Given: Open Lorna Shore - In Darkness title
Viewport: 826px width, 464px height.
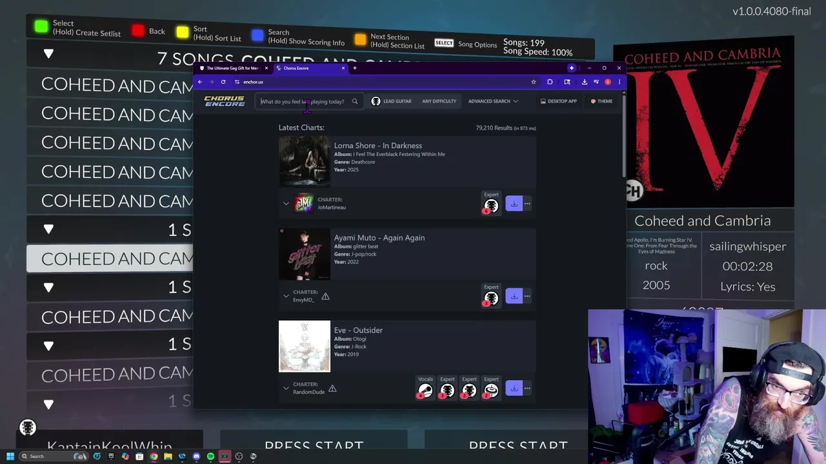Looking at the screenshot, I should 378,146.
